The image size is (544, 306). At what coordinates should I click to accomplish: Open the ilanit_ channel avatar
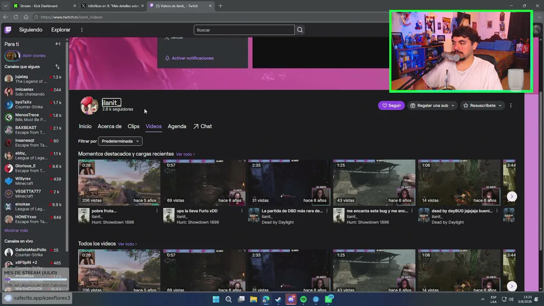(x=89, y=105)
